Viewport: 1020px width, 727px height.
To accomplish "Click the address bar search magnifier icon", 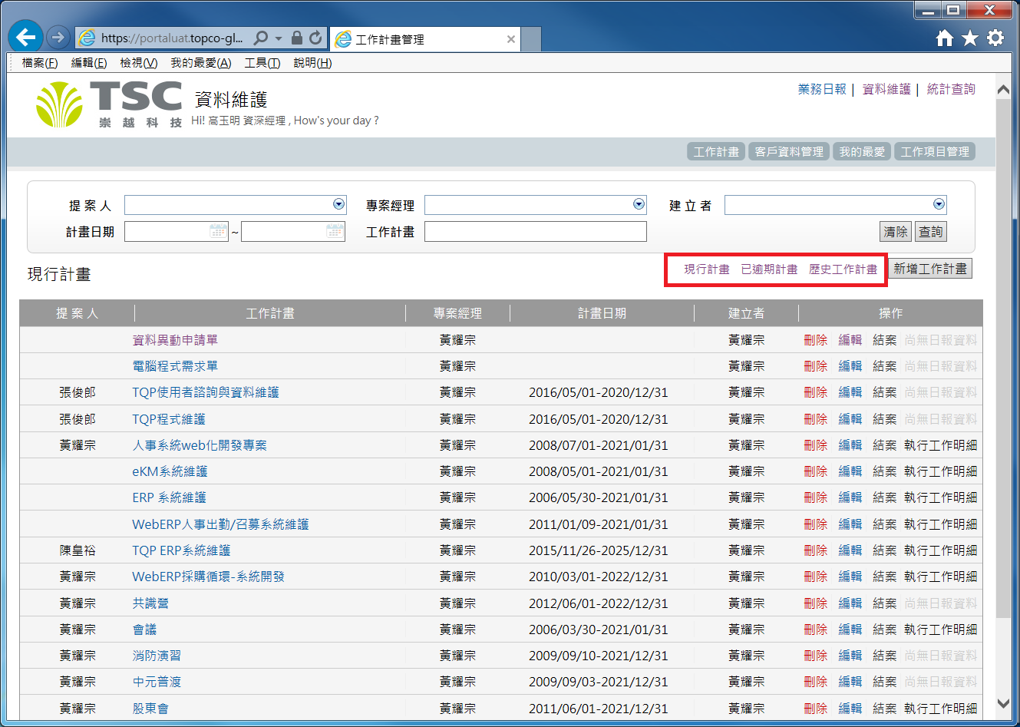I will [261, 38].
